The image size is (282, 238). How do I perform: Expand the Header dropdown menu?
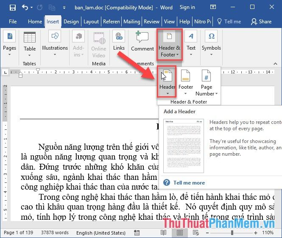coord(168,93)
